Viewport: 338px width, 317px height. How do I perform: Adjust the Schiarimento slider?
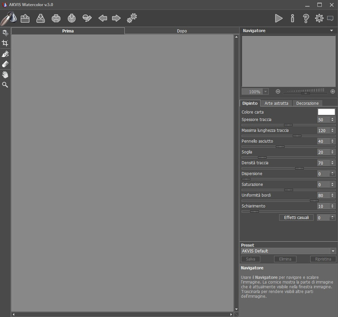coord(288,212)
